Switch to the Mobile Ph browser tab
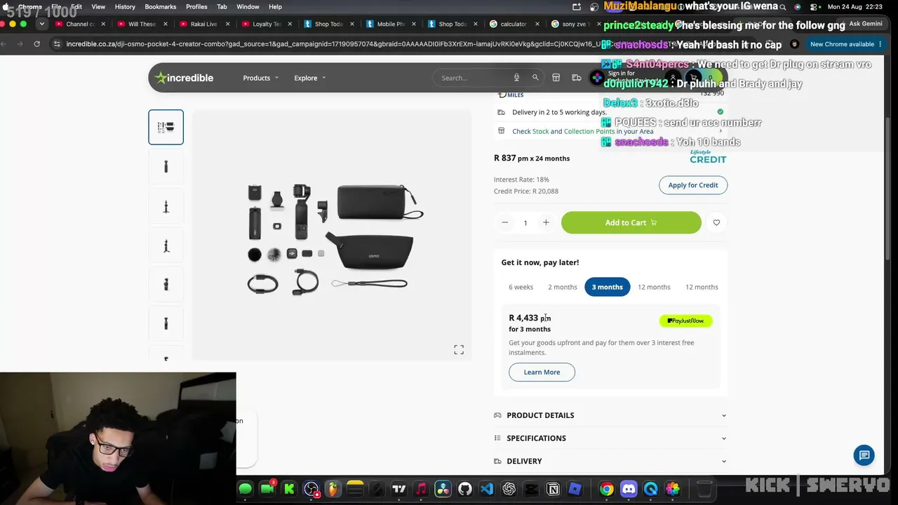898x505 pixels. click(391, 24)
